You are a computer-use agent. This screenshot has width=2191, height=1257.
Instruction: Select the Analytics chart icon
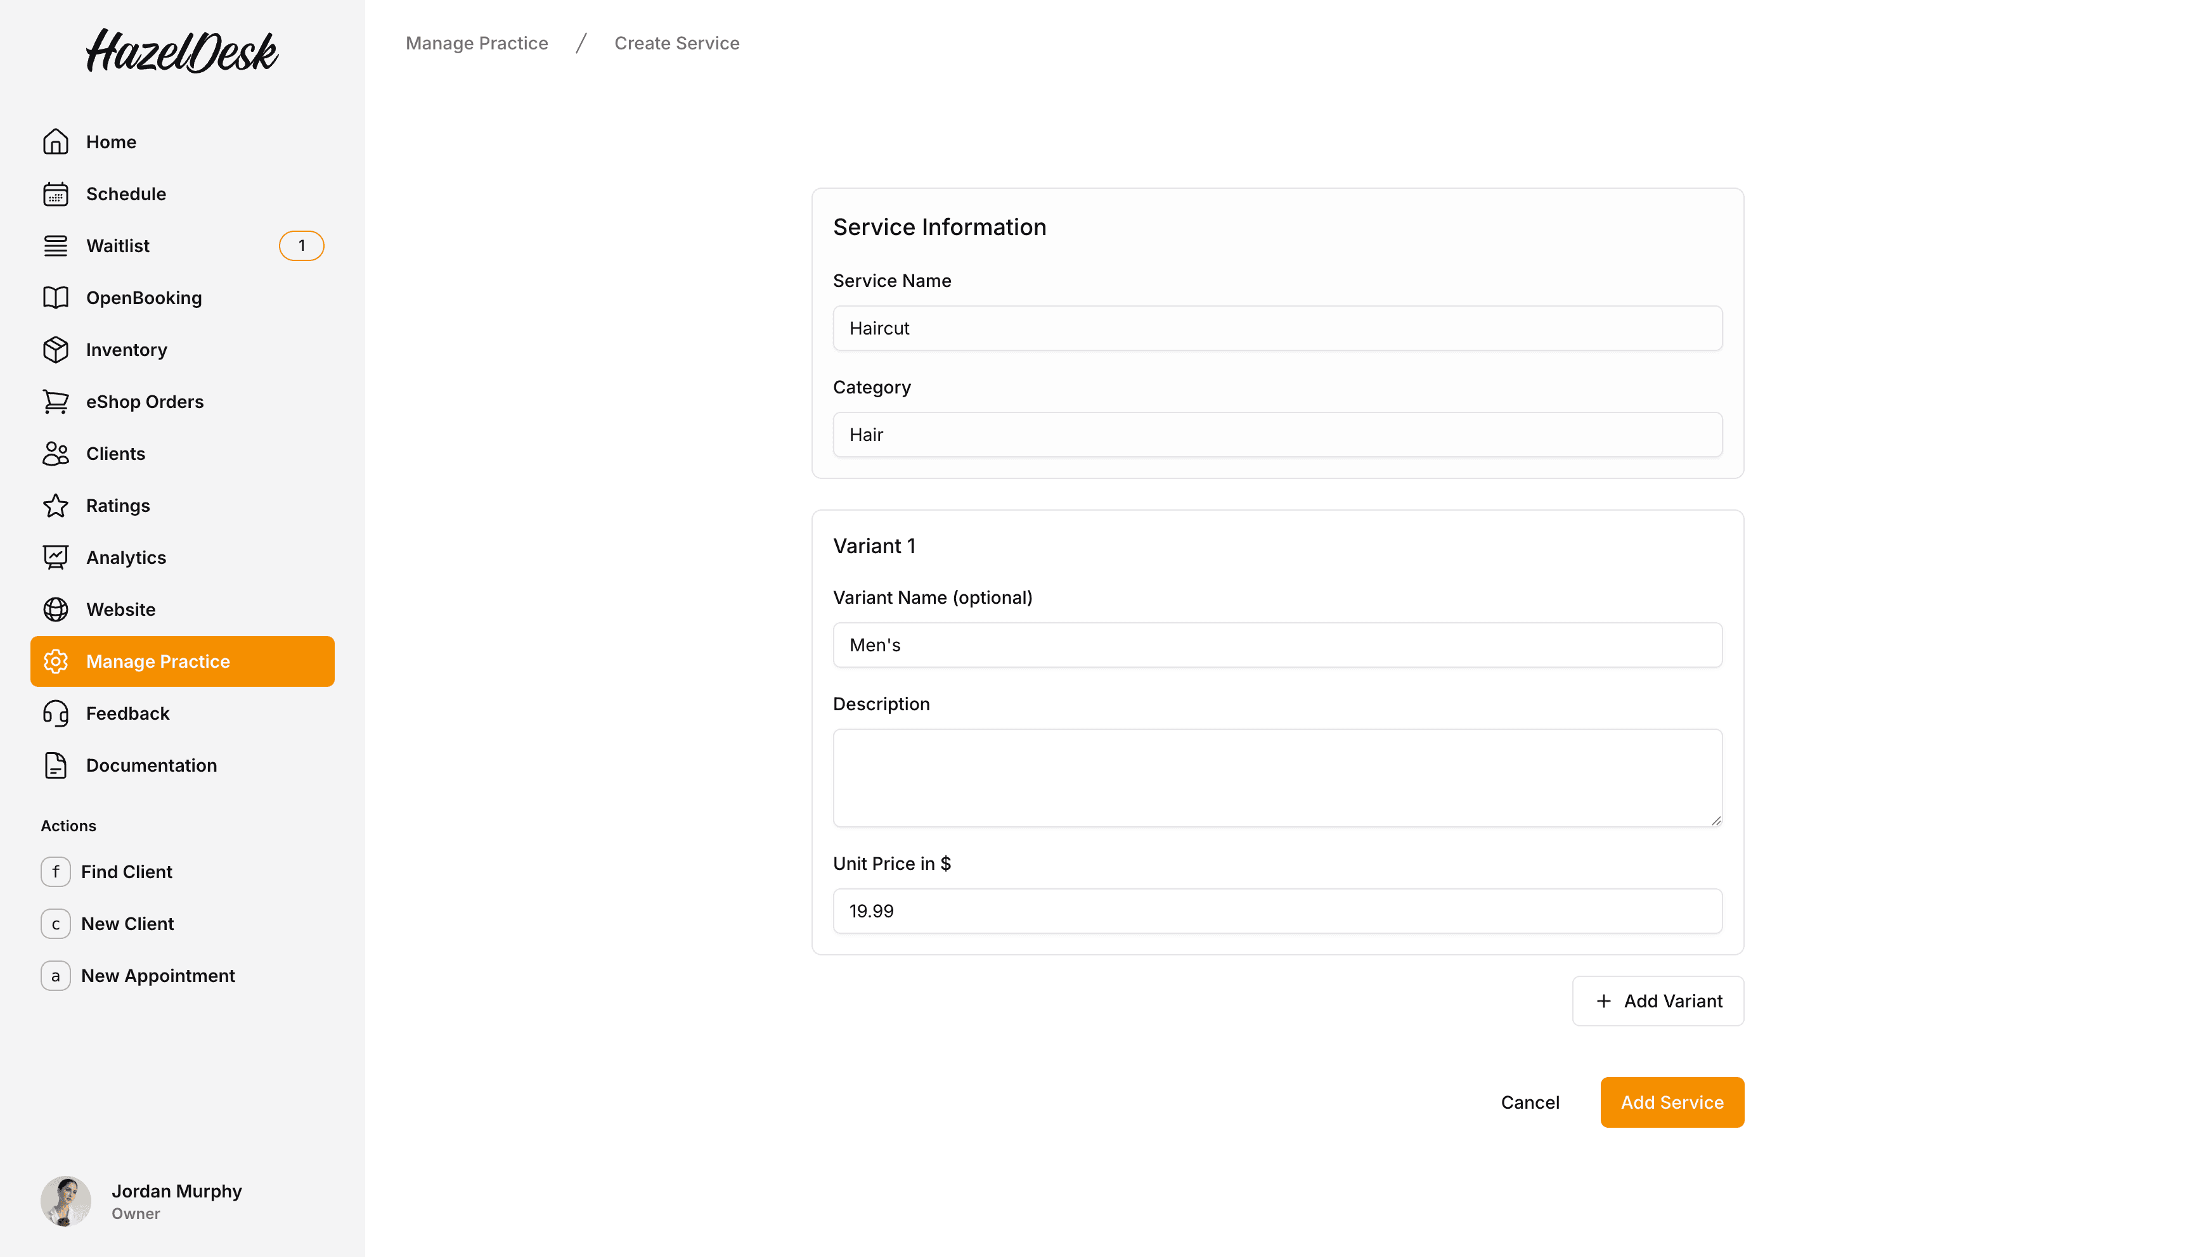(x=55, y=557)
